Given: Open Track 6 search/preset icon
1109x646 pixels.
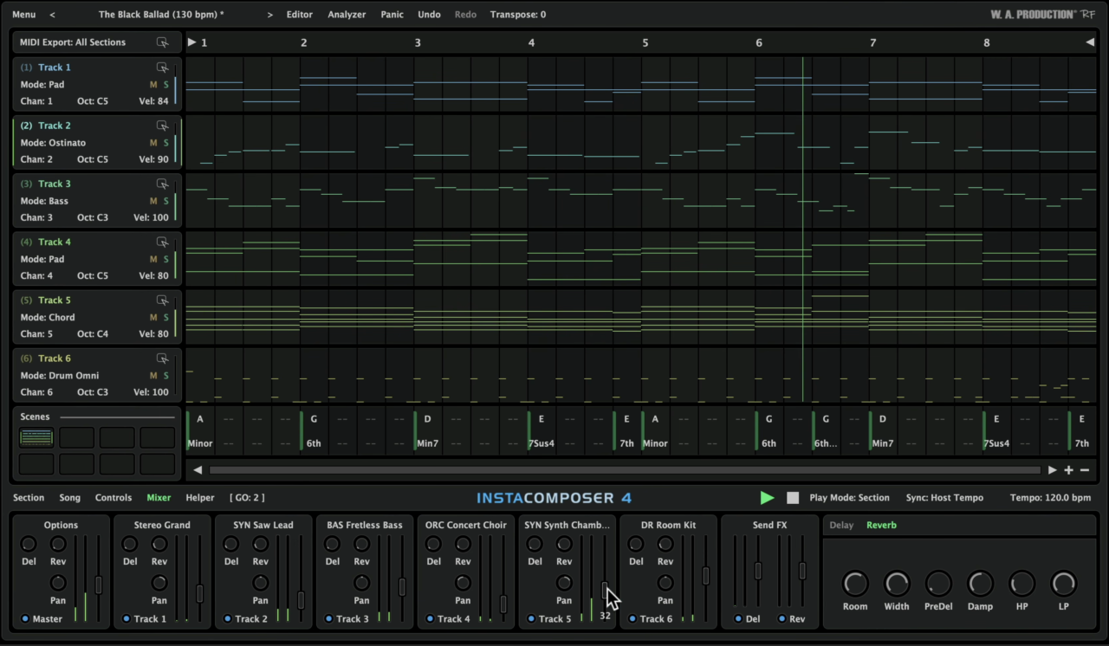Looking at the screenshot, I should (x=162, y=359).
